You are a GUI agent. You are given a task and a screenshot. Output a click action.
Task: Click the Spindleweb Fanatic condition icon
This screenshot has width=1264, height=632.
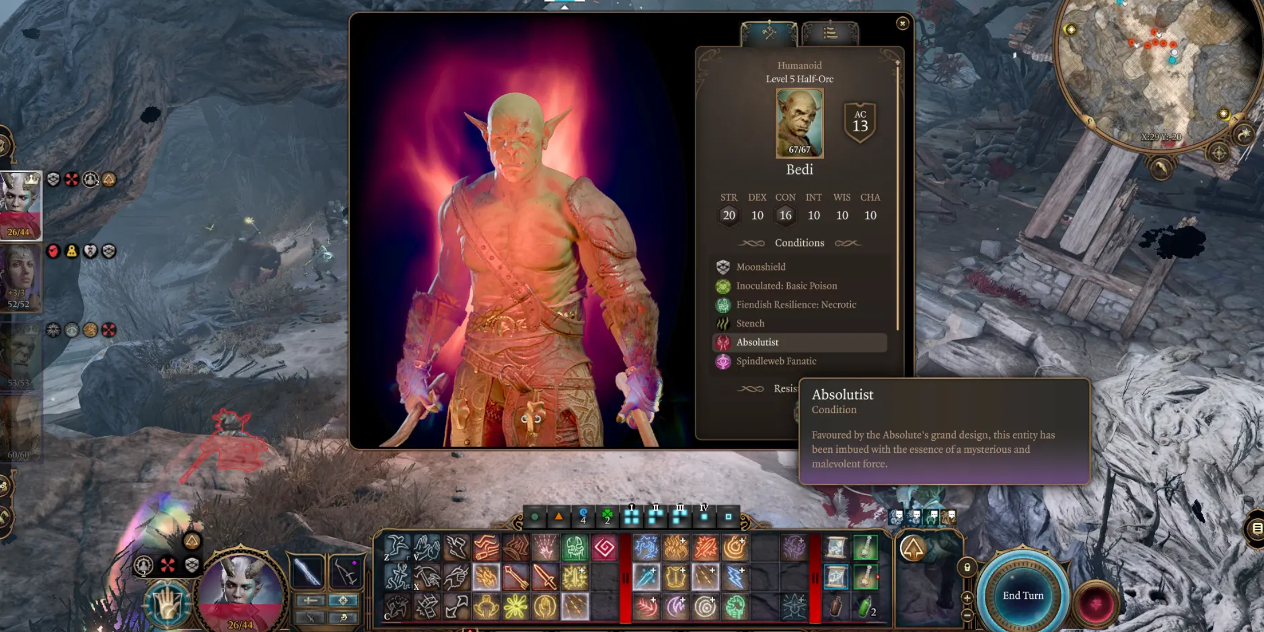tap(723, 361)
